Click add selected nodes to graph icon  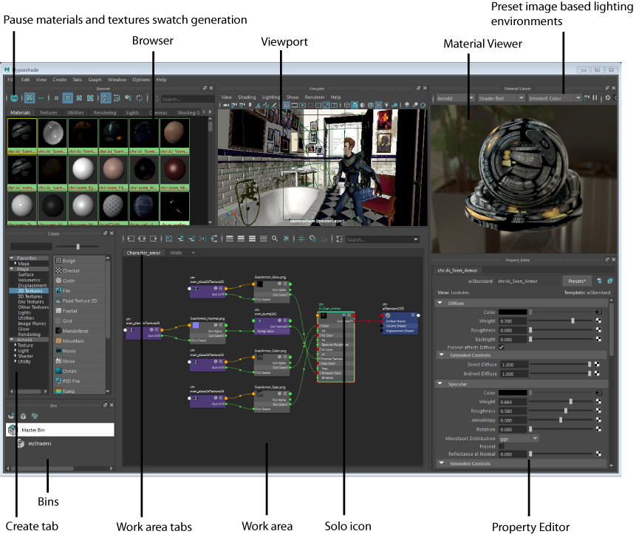pos(180,239)
